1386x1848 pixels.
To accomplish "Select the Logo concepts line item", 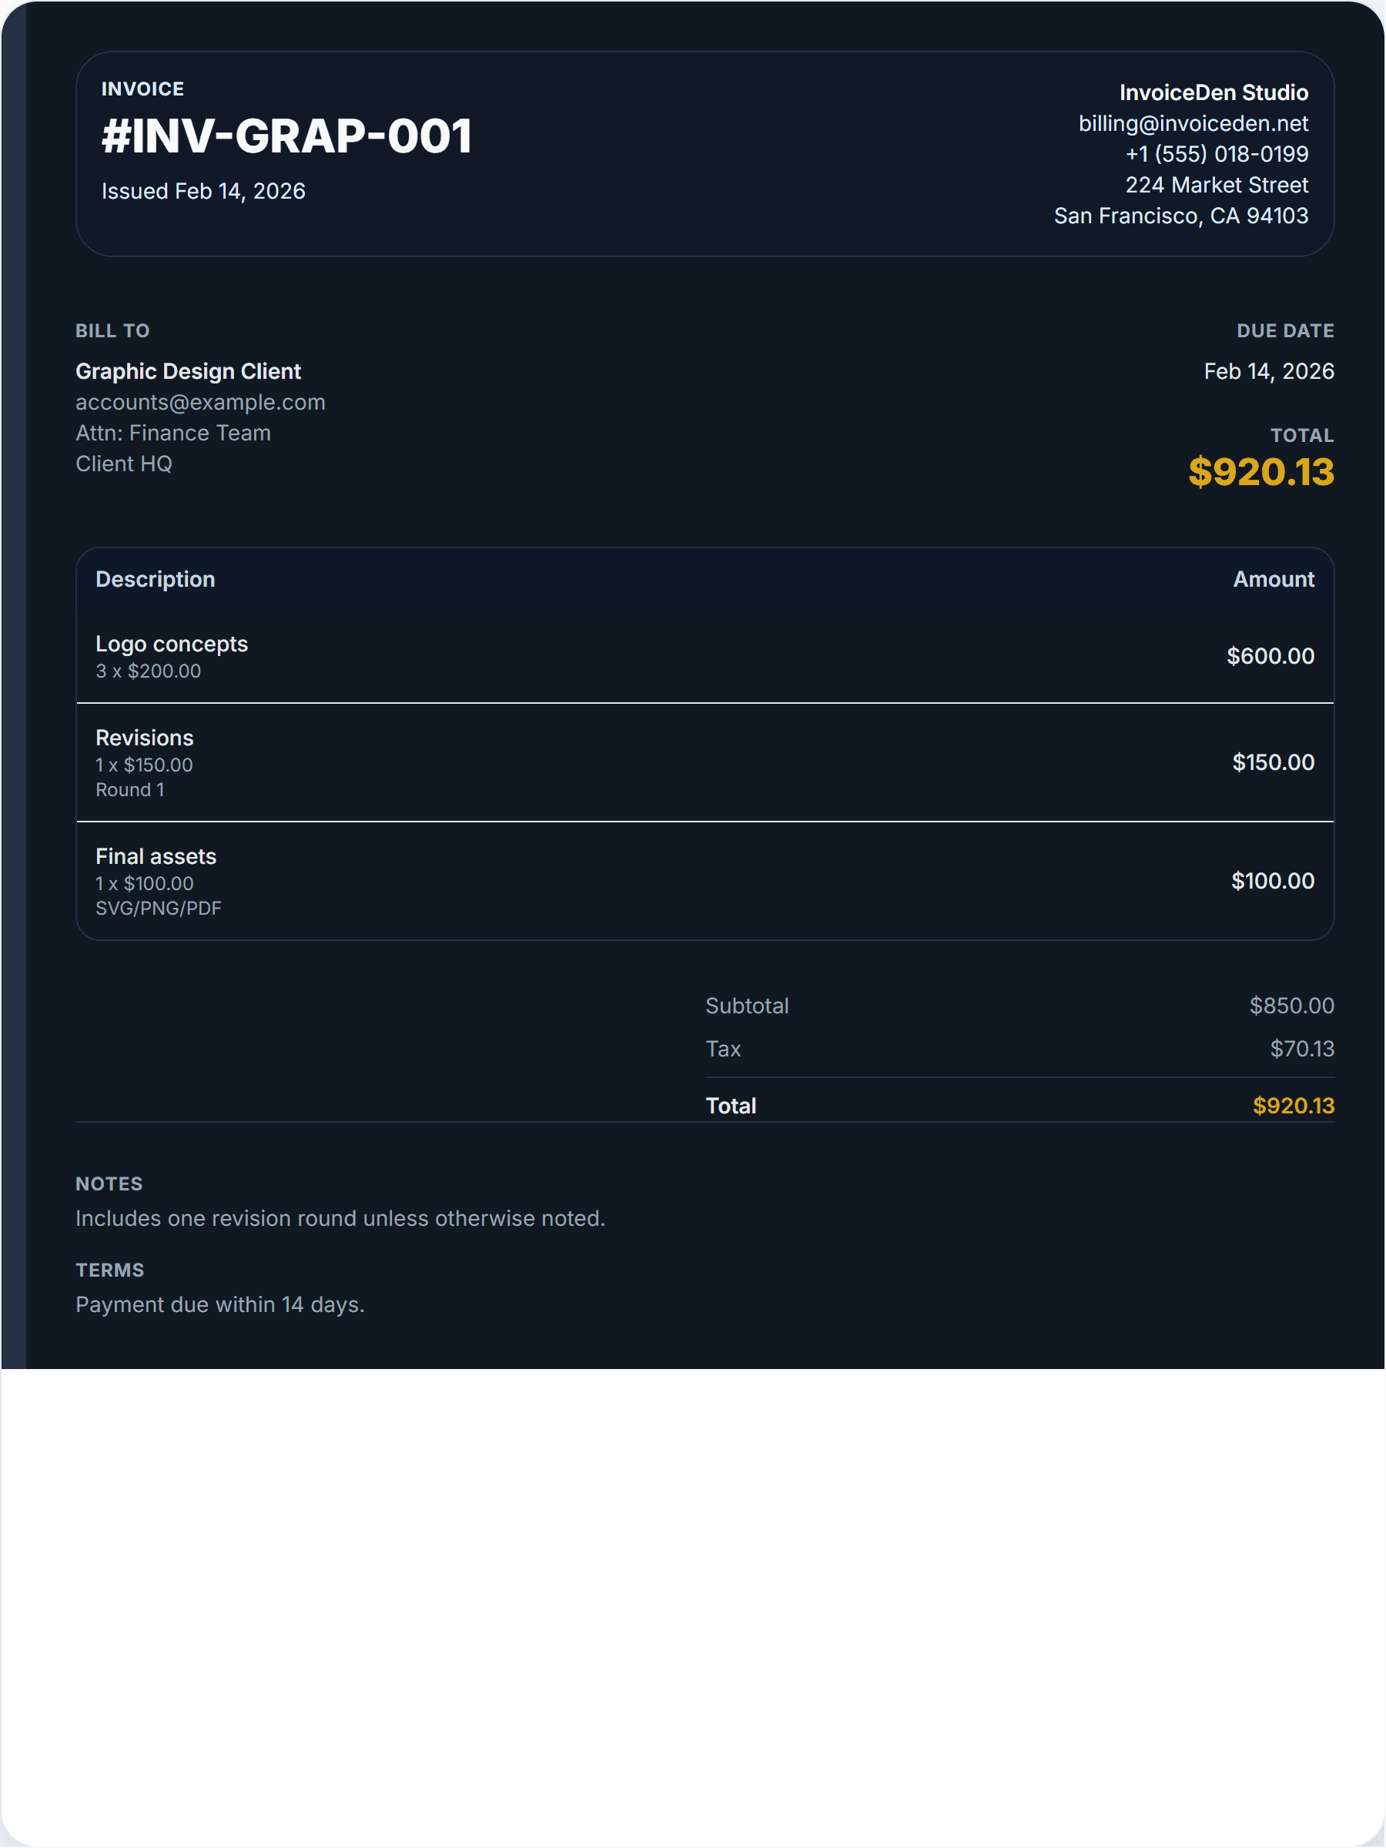I will pos(171,644).
